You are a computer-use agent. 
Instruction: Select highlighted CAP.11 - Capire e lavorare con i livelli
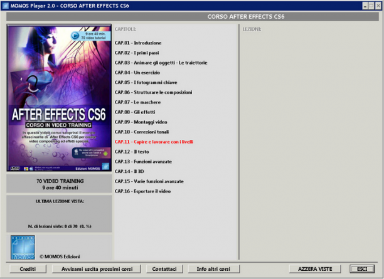[154, 142]
